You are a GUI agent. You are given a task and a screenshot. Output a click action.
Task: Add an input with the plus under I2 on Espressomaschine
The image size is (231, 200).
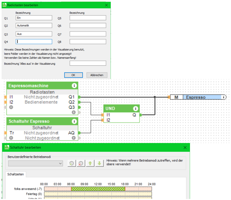click(x=11, y=107)
